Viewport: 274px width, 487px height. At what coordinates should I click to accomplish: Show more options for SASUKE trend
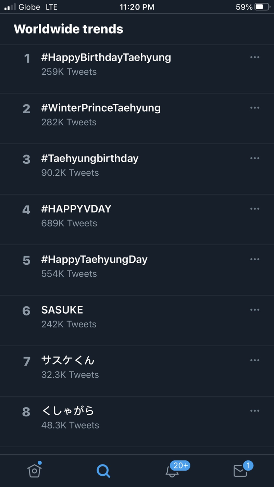(x=255, y=310)
